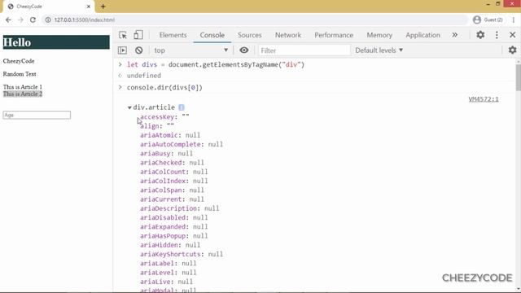Click the ariaHidden property row
Image resolution: width=521 pixels, height=293 pixels.
pos(170,245)
